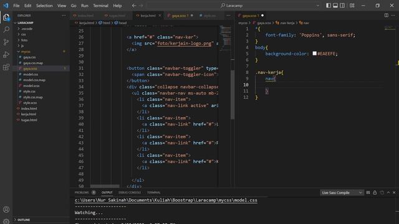399x224 pixels.
Task: Toggle the output scroll lock icon
Action: (375, 192)
